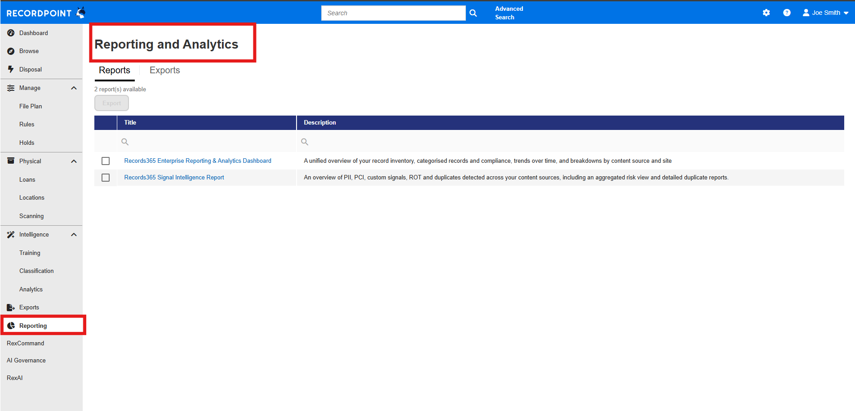This screenshot has width=855, height=411.
Task: Click the Title column filter field
Action: pos(207,142)
